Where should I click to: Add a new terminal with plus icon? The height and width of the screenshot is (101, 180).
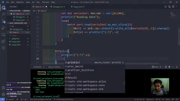click(x=160, y=67)
